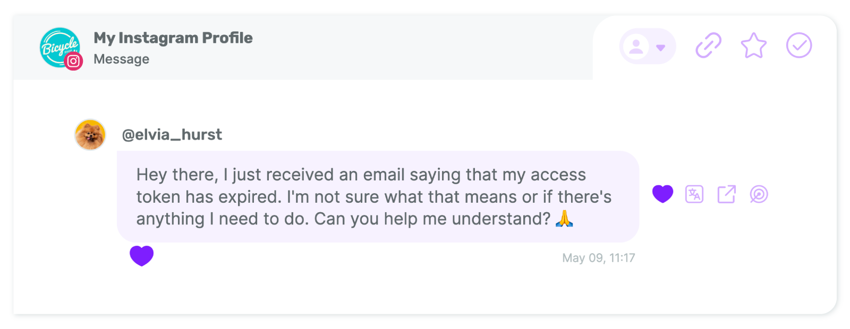Open elvia_hurst's profile picture
This screenshot has height=329, width=850.
pyautogui.click(x=90, y=135)
